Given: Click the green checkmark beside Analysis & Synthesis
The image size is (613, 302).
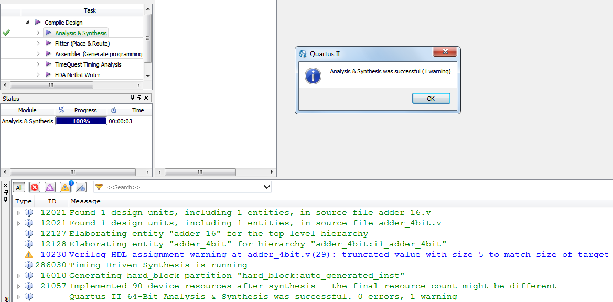Looking at the screenshot, I should [6, 33].
